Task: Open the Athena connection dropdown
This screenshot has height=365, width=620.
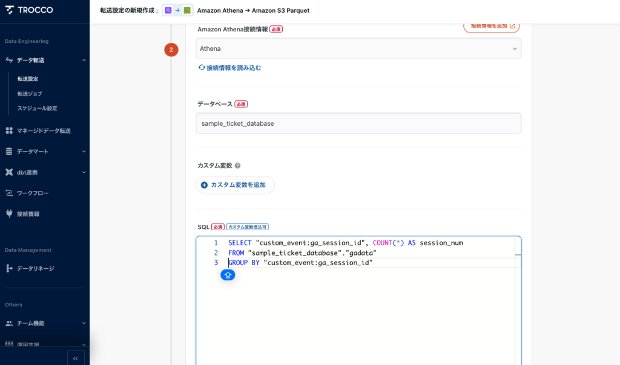Action: (358, 48)
